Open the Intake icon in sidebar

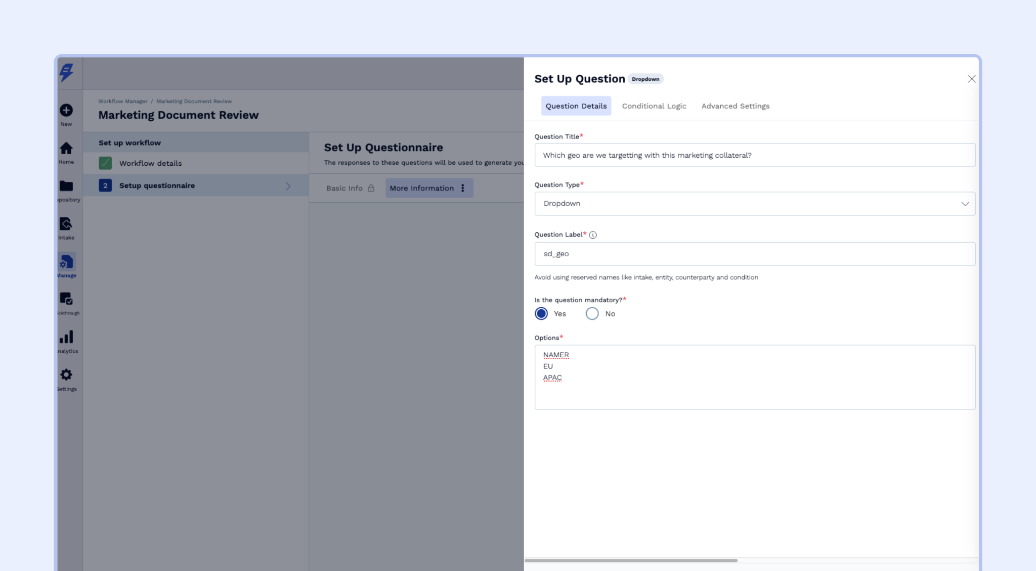point(66,224)
